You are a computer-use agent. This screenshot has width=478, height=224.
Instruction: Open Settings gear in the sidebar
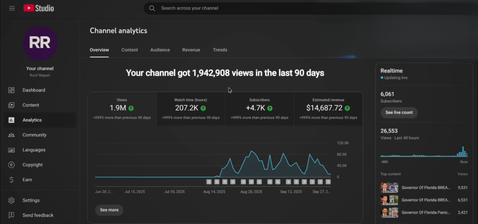pos(12,201)
